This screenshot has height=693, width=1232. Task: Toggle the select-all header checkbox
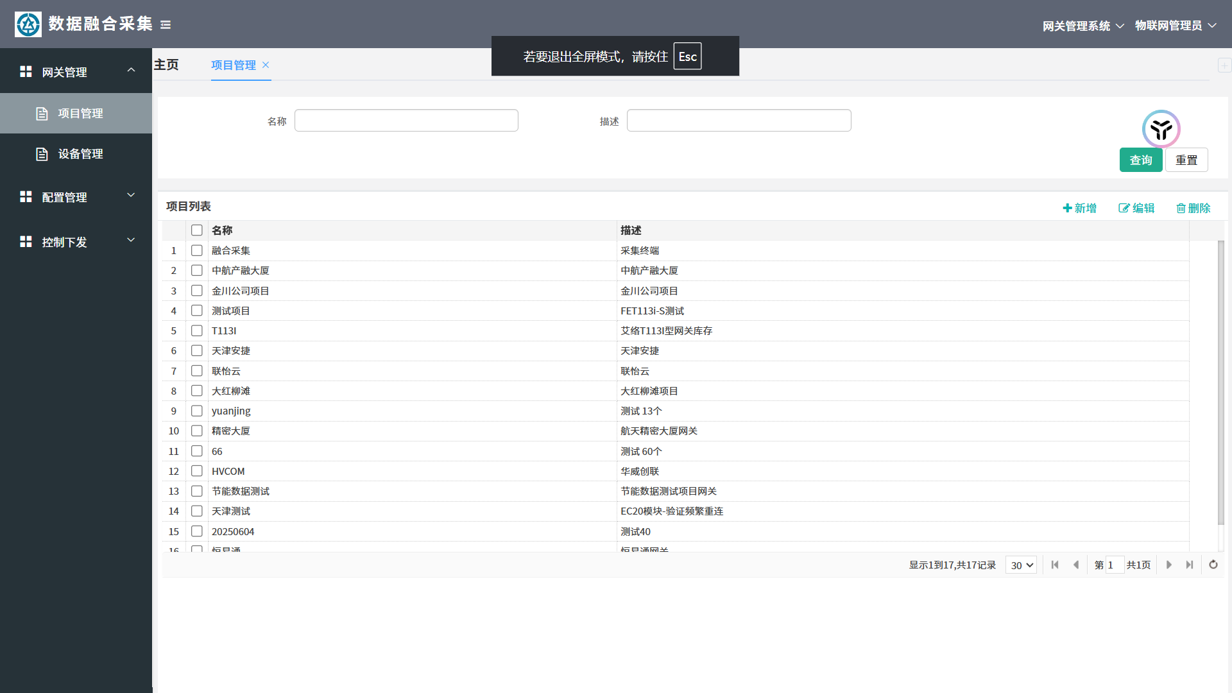(197, 230)
